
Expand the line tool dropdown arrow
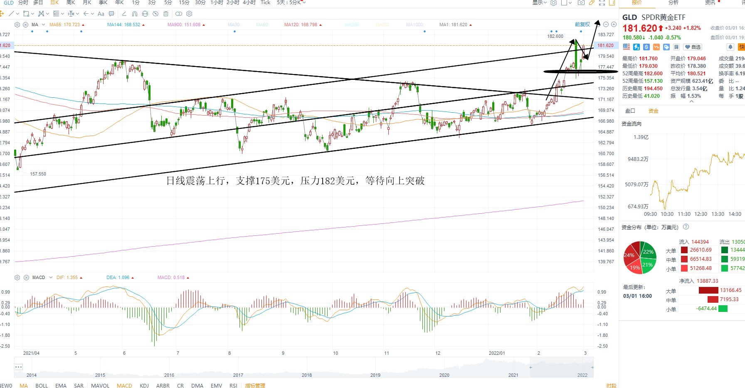coord(17,14)
